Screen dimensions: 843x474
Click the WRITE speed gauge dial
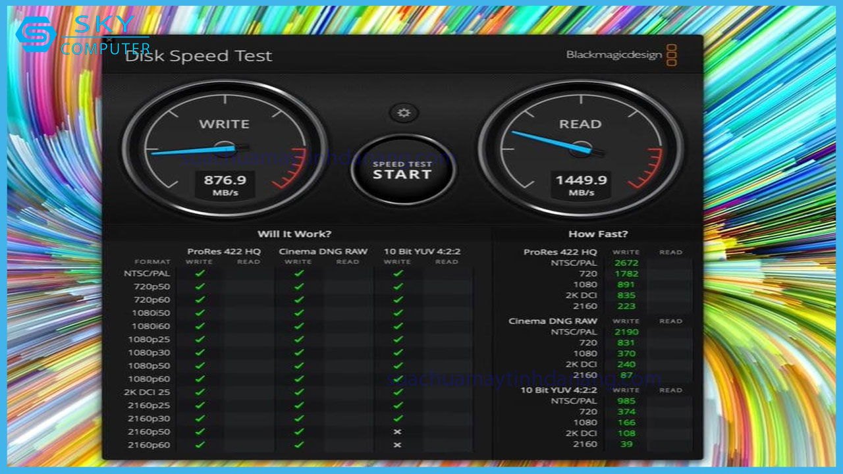[225, 148]
